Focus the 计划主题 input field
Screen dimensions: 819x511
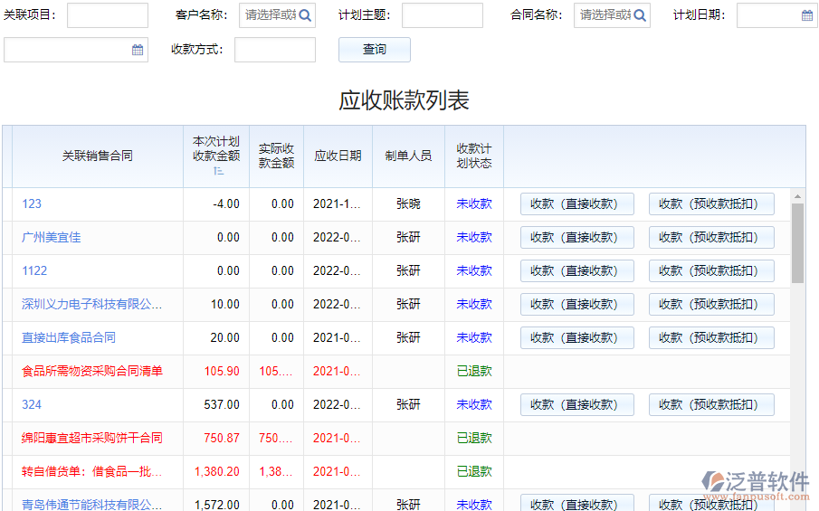tap(443, 15)
